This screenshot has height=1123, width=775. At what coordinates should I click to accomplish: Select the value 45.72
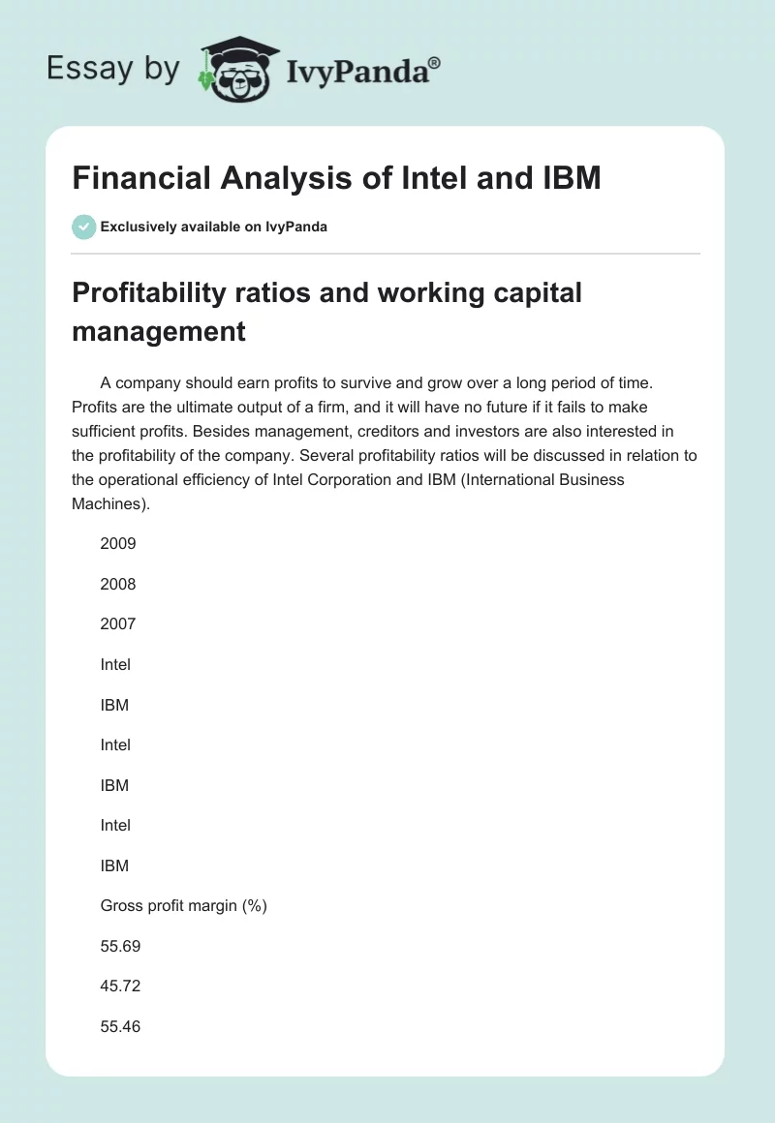coord(120,986)
